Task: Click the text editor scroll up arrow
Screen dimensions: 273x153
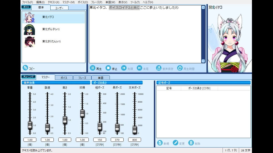Action: 203,7
